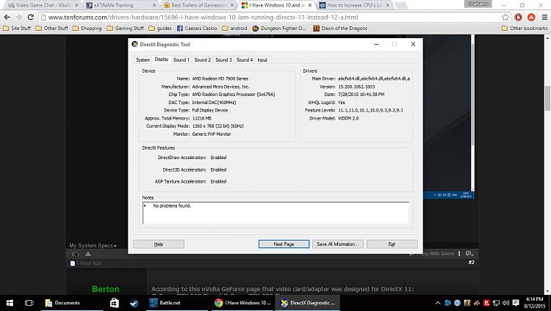The image size is (551, 311).
Task: Click the browser forward arrow
Action: tap(18, 17)
